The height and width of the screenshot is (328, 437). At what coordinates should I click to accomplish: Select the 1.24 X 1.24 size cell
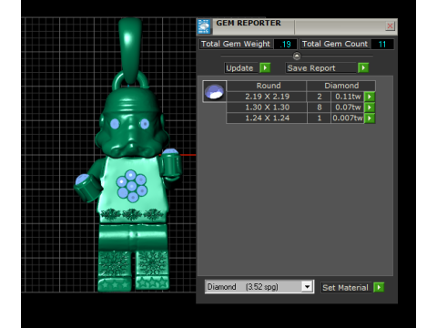[x=267, y=118]
